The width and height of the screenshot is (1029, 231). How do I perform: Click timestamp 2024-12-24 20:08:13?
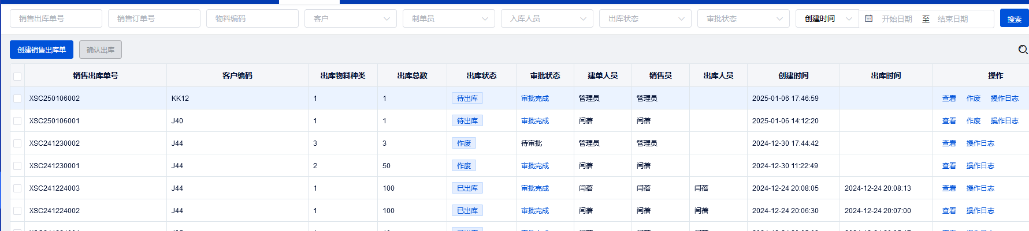(878, 188)
